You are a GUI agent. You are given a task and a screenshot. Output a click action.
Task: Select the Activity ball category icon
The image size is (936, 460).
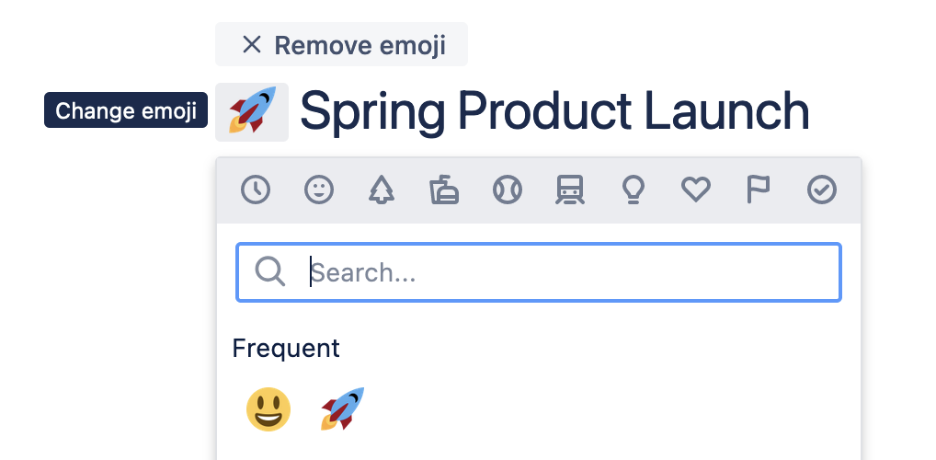[508, 190]
